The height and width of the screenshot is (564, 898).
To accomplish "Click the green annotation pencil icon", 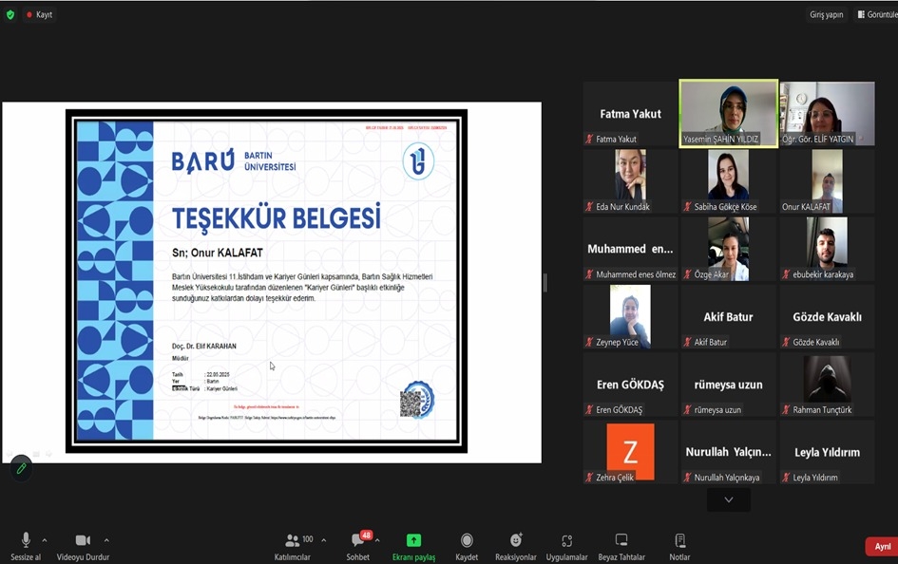I will tap(21, 468).
